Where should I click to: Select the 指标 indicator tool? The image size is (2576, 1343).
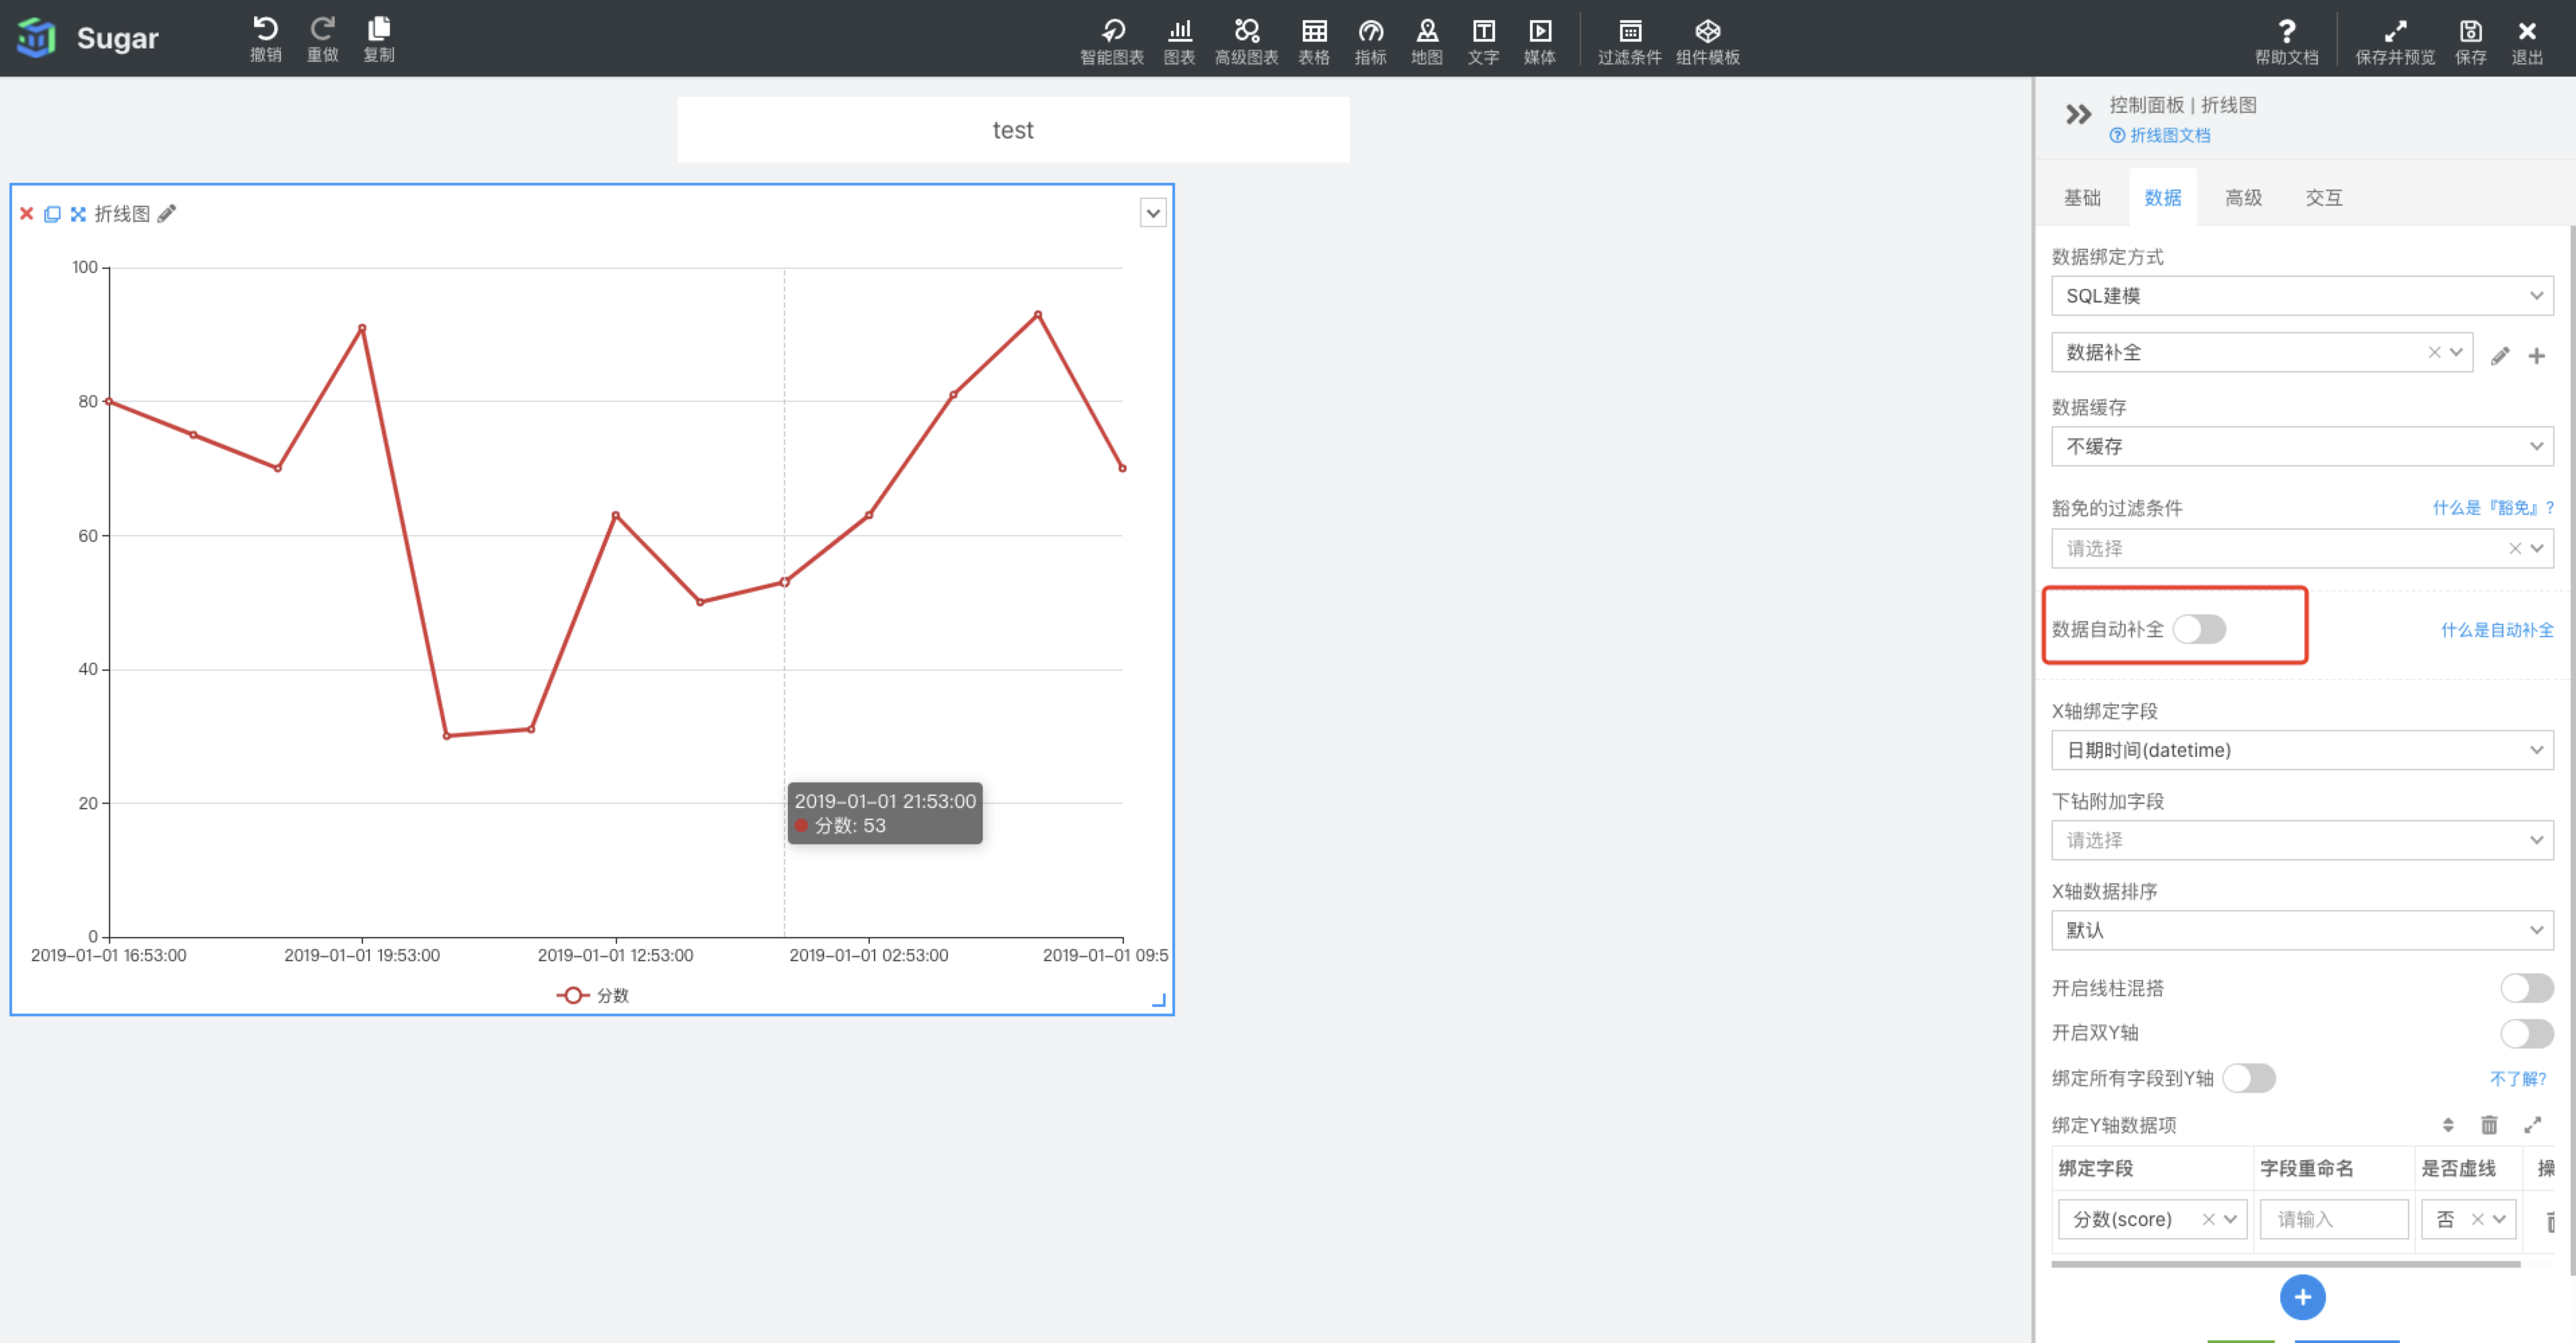(x=1371, y=42)
